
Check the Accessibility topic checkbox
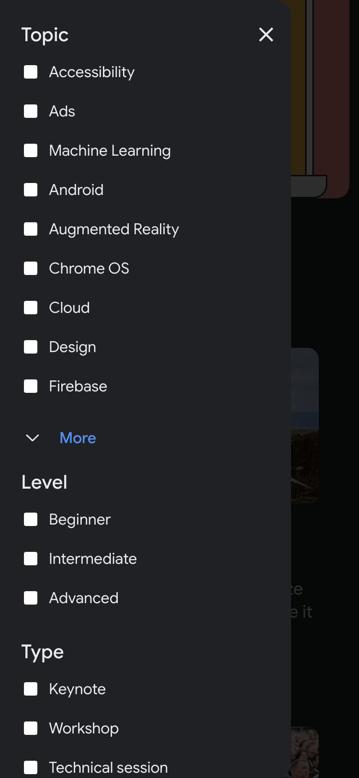click(x=30, y=71)
